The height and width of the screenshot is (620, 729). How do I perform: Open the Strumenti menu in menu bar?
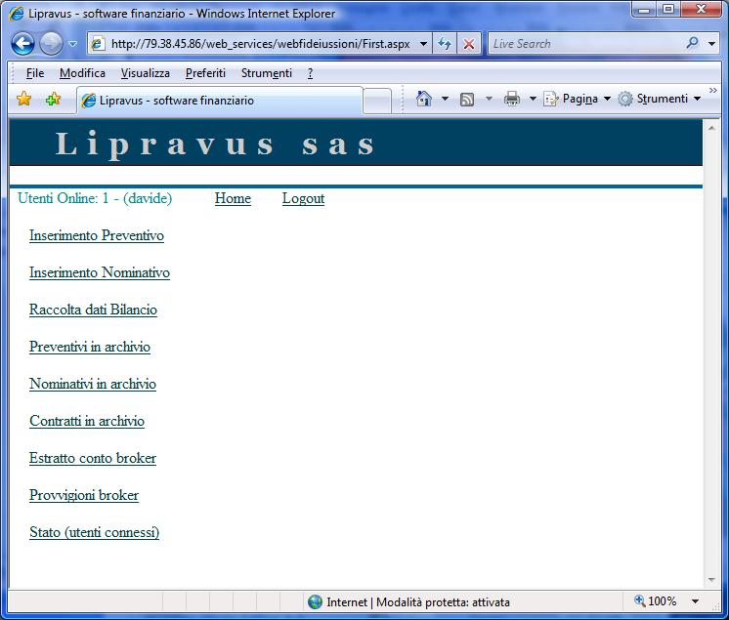pos(267,73)
